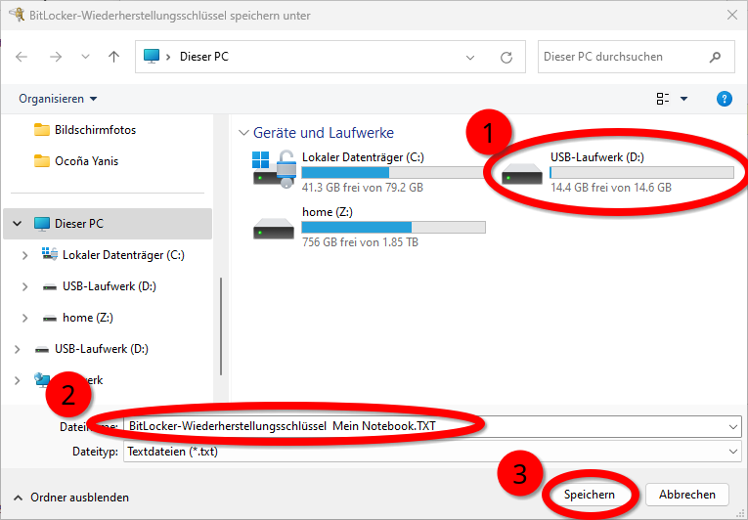
Task: Select the USB-Laufwerk (D:) drive icon
Action: pyautogui.click(x=522, y=174)
